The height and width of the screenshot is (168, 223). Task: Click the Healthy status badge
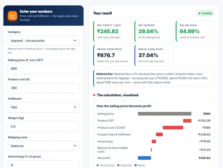click(205, 13)
